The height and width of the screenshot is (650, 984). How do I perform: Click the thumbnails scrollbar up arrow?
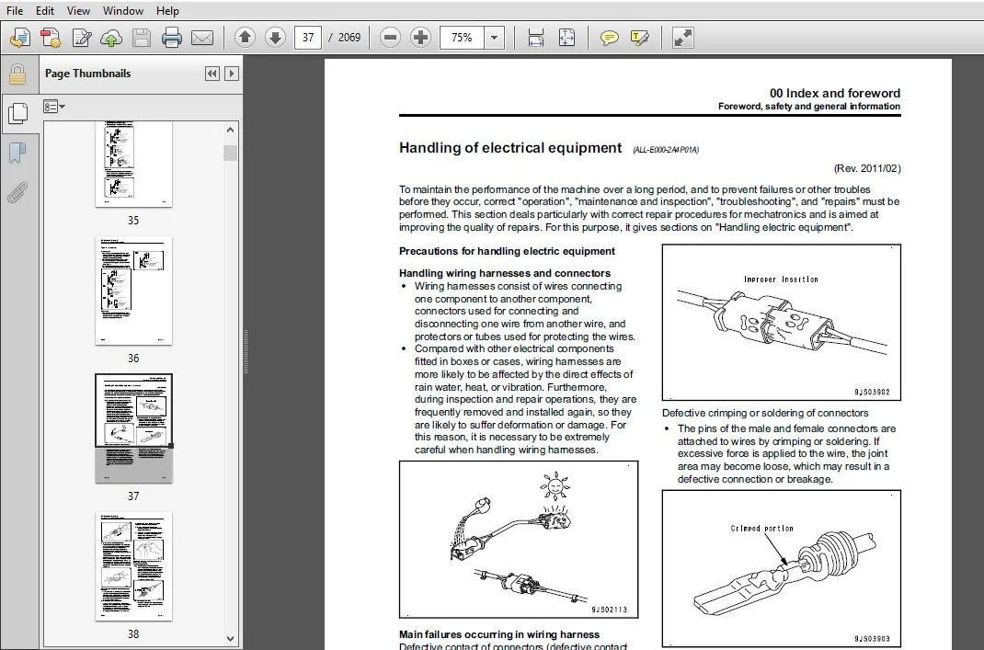click(230, 130)
